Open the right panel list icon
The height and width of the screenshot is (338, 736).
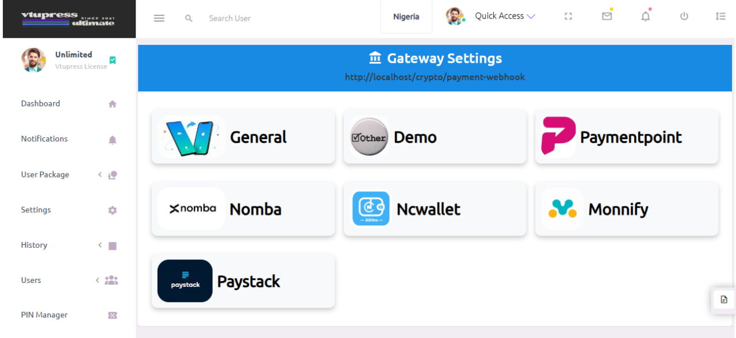(720, 17)
